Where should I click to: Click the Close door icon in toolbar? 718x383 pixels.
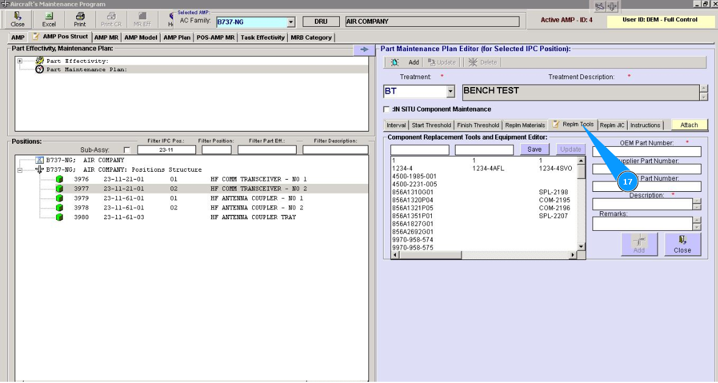point(18,16)
